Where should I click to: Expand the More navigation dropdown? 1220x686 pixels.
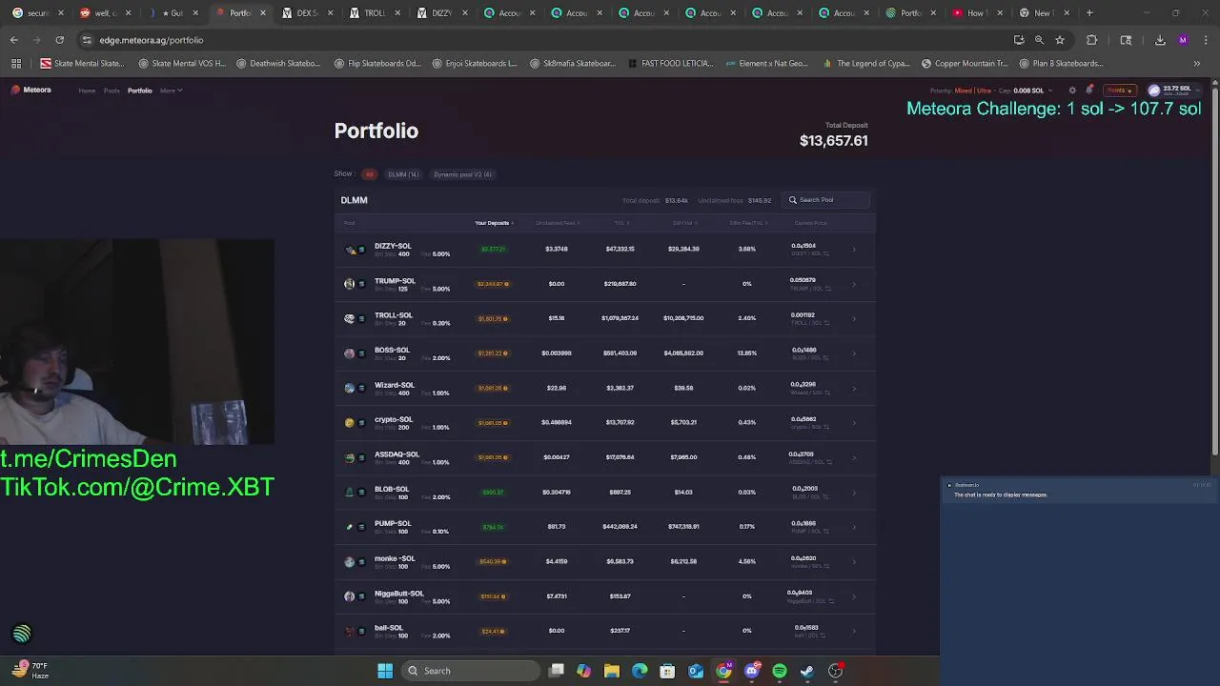(171, 91)
